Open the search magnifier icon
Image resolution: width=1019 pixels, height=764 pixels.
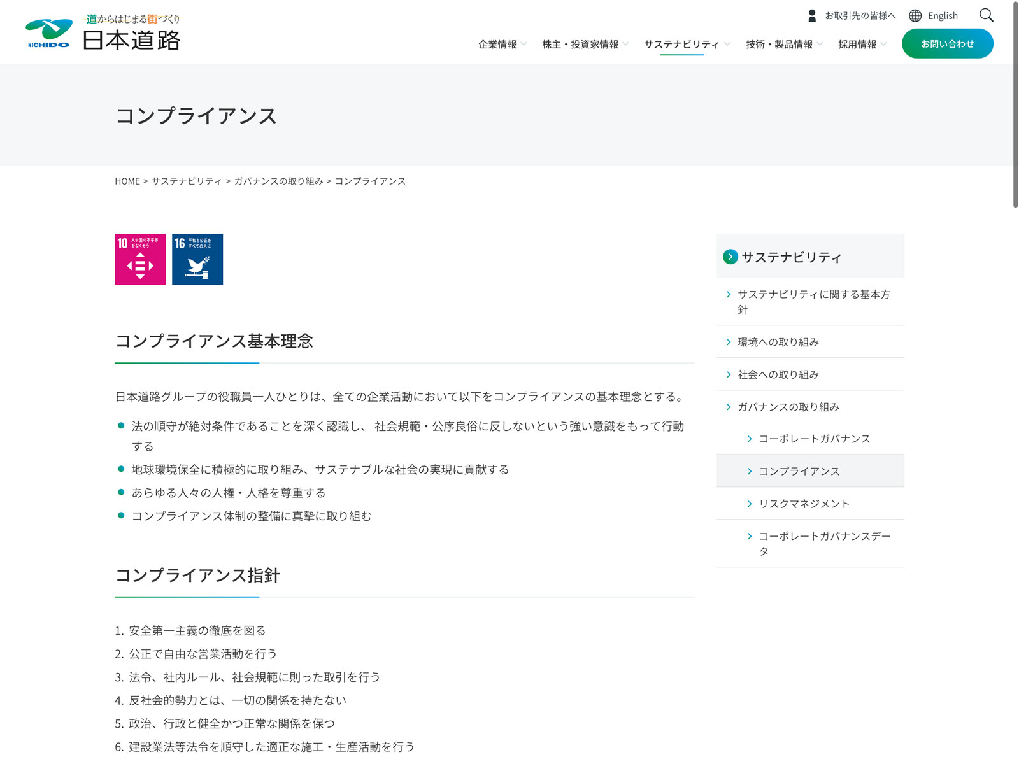(986, 15)
